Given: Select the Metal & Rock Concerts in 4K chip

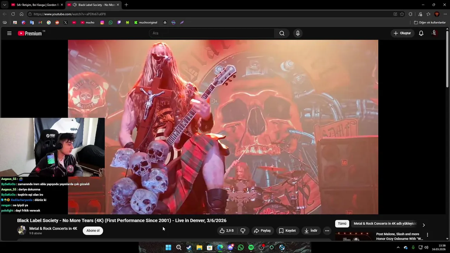Looking at the screenshot, I should click(x=385, y=223).
